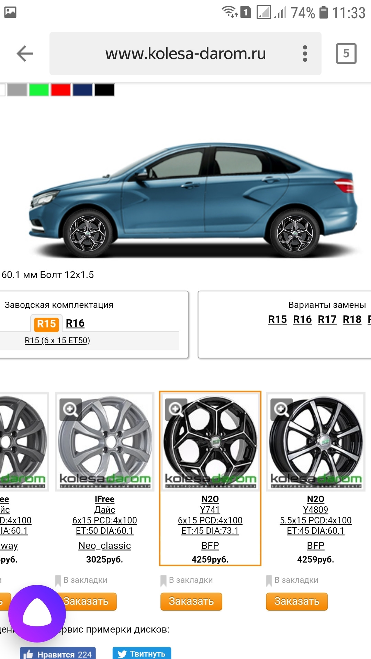The width and height of the screenshot is (371, 659).
Task: Open the Alice voice assistant button
Action: click(37, 613)
